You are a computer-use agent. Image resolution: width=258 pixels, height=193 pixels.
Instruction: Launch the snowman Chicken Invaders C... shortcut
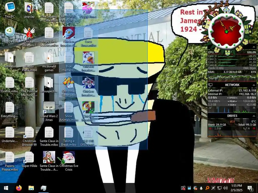tap(69, 37)
